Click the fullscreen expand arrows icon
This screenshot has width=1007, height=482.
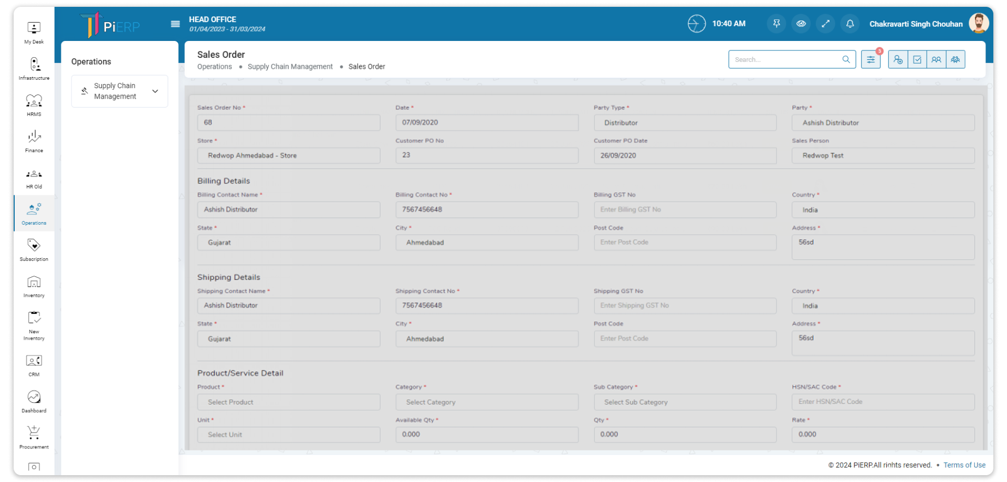(825, 24)
